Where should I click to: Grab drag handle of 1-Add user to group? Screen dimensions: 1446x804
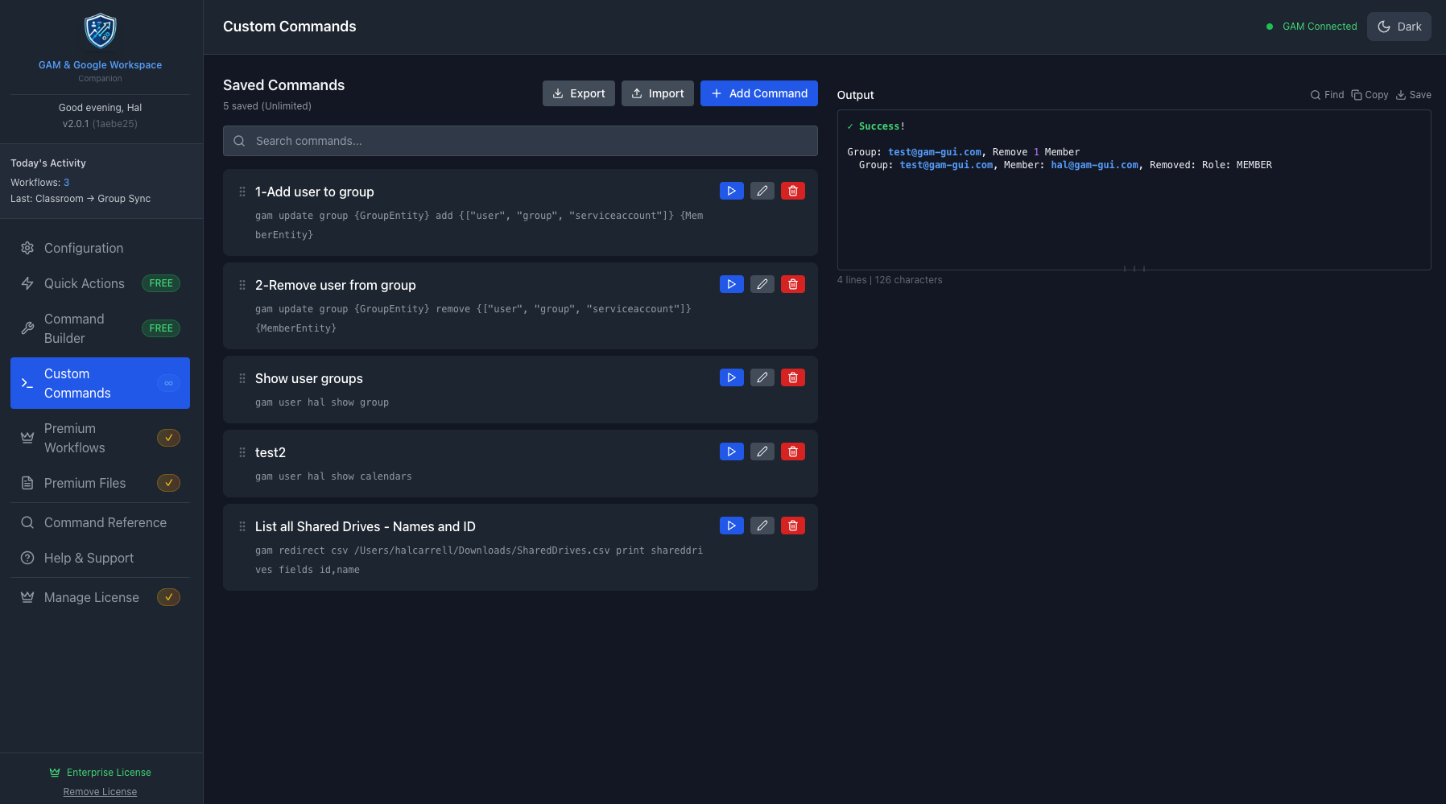pos(242,192)
